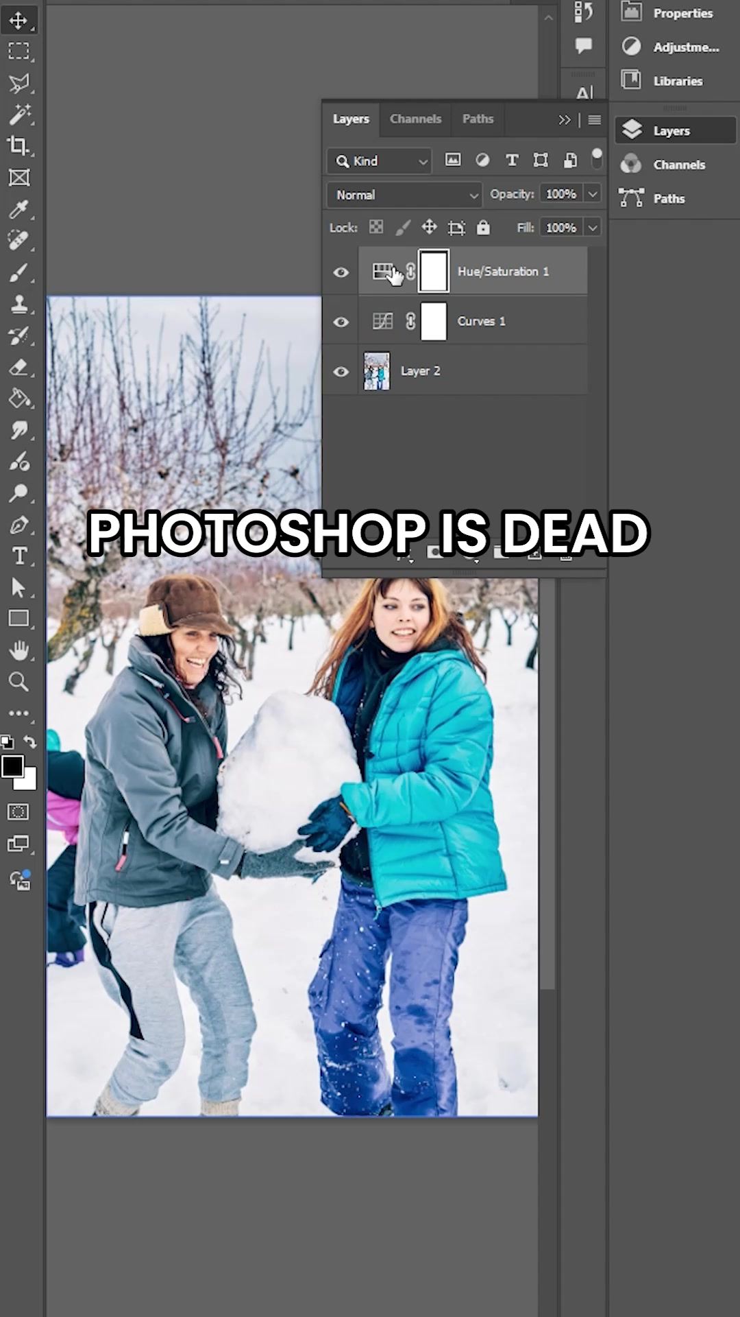Viewport: 740px width, 1317px height.
Task: Open the Normal blend mode dropdown
Action: tap(405, 195)
